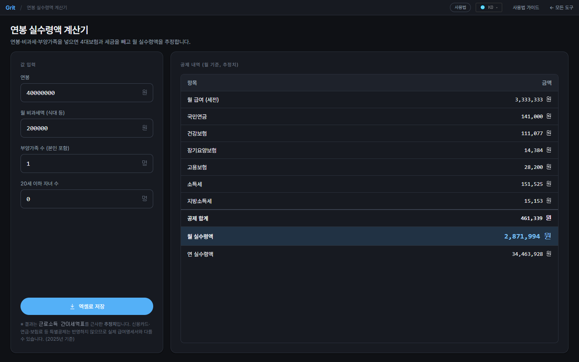Click the 20세 이하 자녀 수 input field
Viewport: 579px width, 362px height.
[x=87, y=199]
